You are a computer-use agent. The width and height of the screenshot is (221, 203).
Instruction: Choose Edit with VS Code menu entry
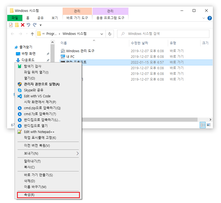[48, 96]
